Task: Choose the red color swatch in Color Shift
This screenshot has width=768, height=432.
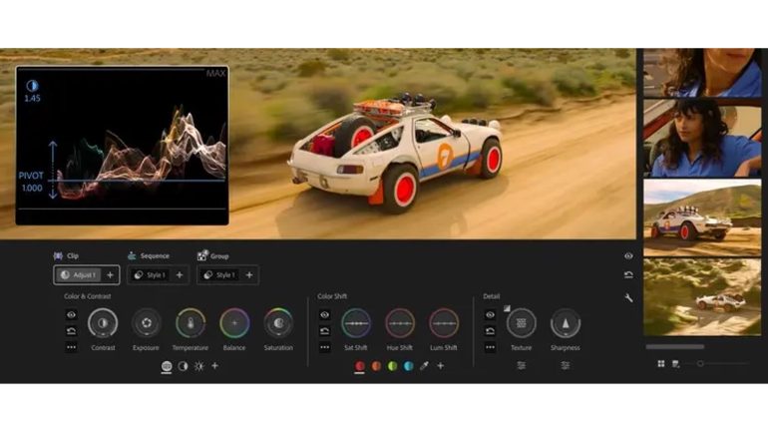Action: pos(360,366)
